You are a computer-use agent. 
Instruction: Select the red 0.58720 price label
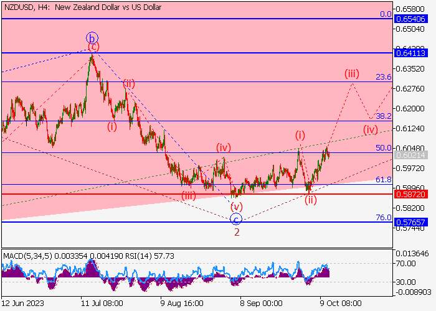click(x=410, y=194)
